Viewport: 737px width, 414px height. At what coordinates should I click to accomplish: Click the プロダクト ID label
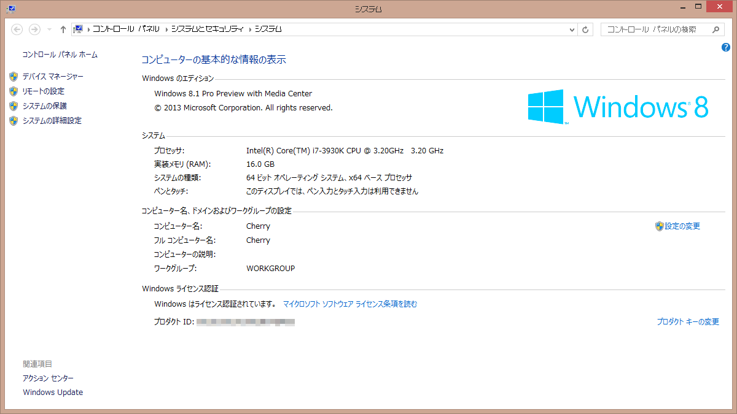click(174, 322)
